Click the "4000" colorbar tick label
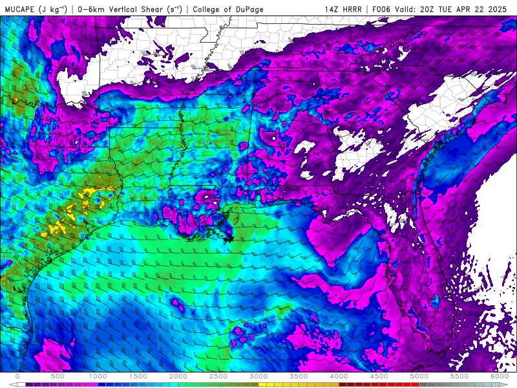Viewport: 517px width, 388px height. 339,376
